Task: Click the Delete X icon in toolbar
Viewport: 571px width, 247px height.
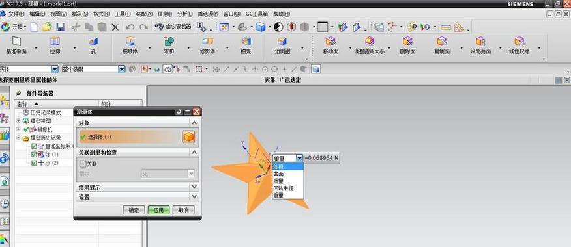Action: 115,27
